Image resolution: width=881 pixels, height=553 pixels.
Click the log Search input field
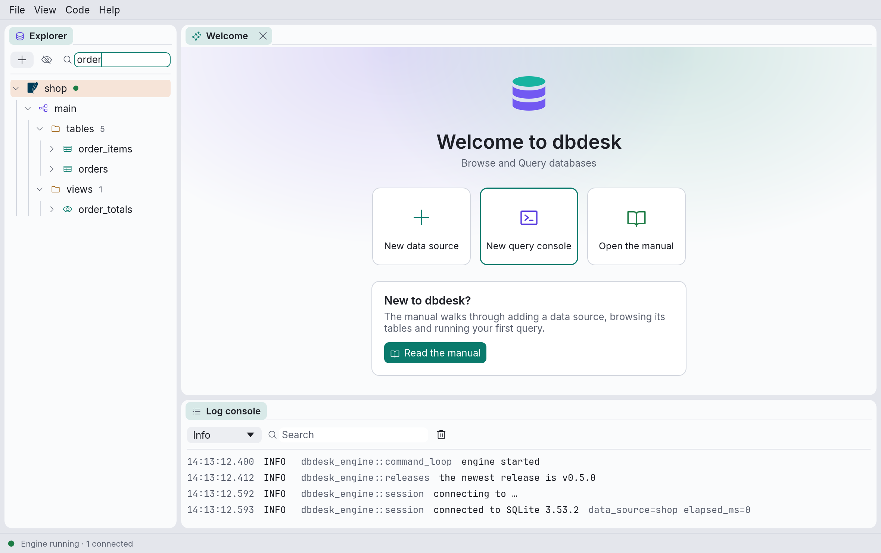(x=354, y=435)
